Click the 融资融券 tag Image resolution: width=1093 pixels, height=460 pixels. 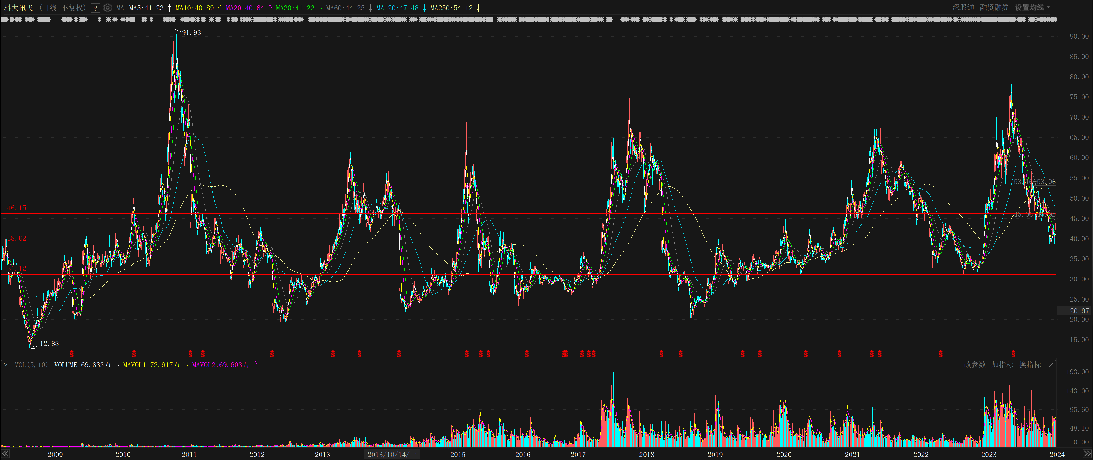994,8
